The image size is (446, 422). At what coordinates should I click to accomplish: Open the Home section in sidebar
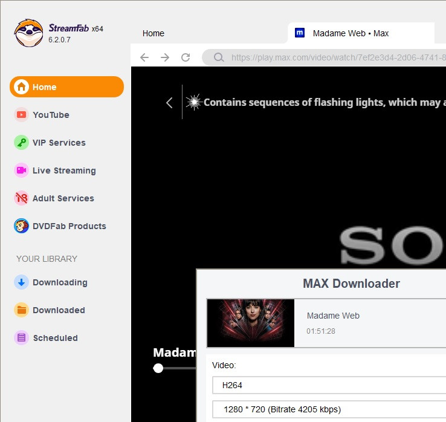pyautogui.click(x=66, y=87)
